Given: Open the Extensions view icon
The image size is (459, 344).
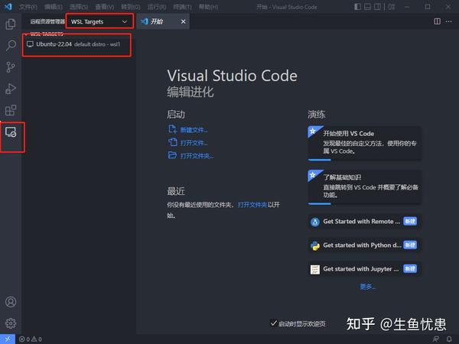Looking at the screenshot, I should 11,110.
